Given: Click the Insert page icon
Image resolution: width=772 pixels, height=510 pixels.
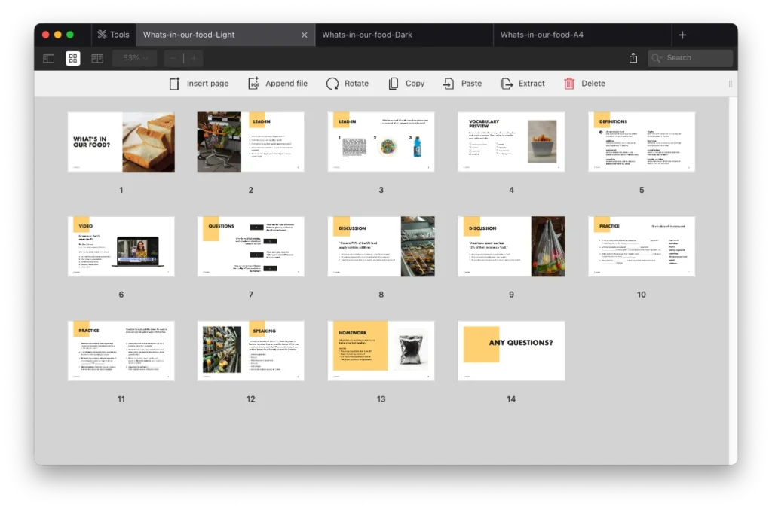Looking at the screenshot, I should click(175, 84).
